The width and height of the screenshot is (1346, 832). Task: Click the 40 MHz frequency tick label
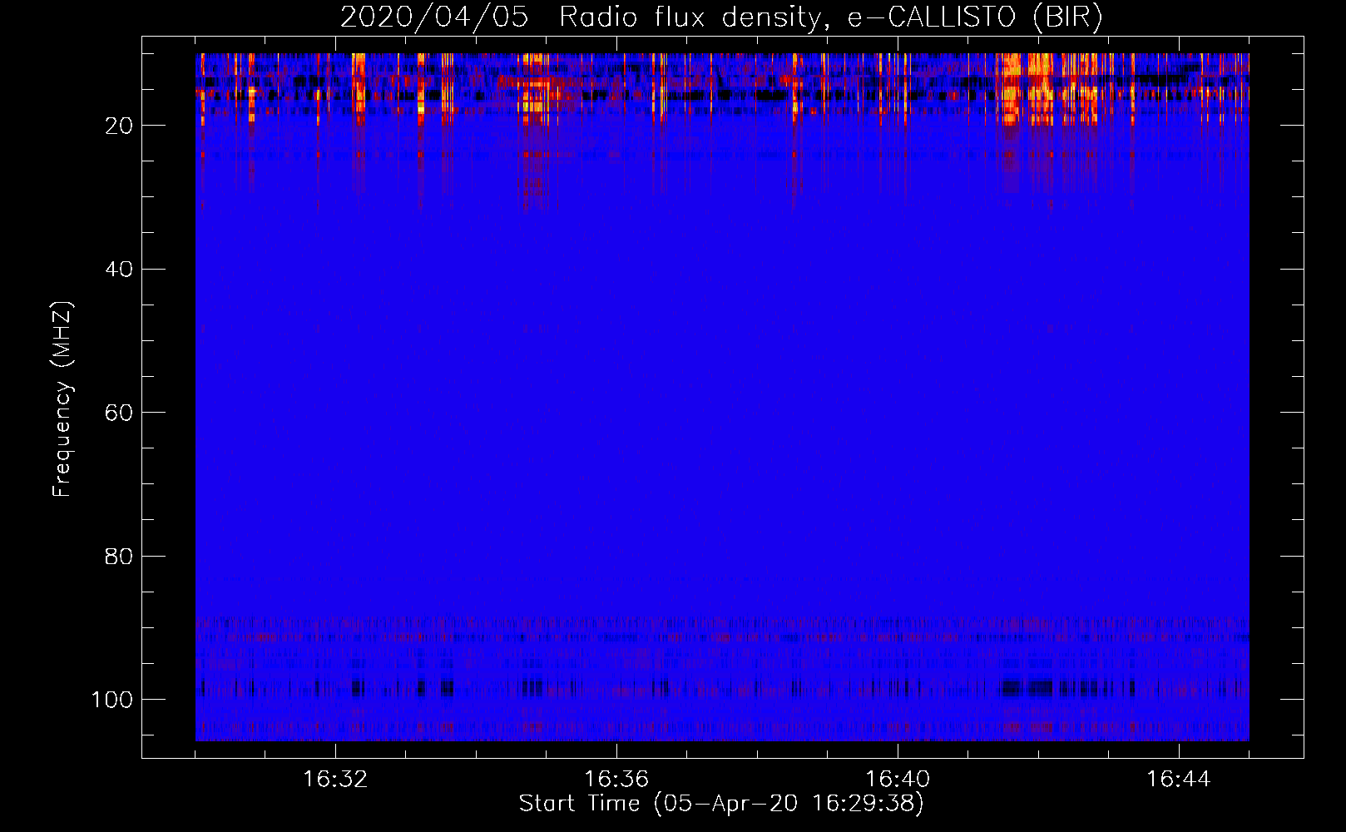tap(119, 269)
